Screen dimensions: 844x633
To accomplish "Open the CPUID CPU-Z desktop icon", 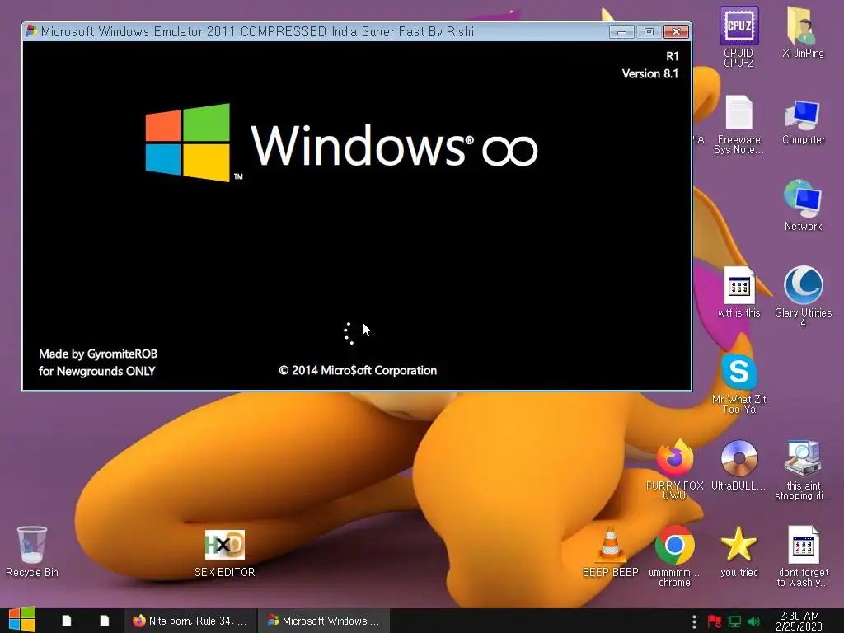I will pyautogui.click(x=738, y=35).
